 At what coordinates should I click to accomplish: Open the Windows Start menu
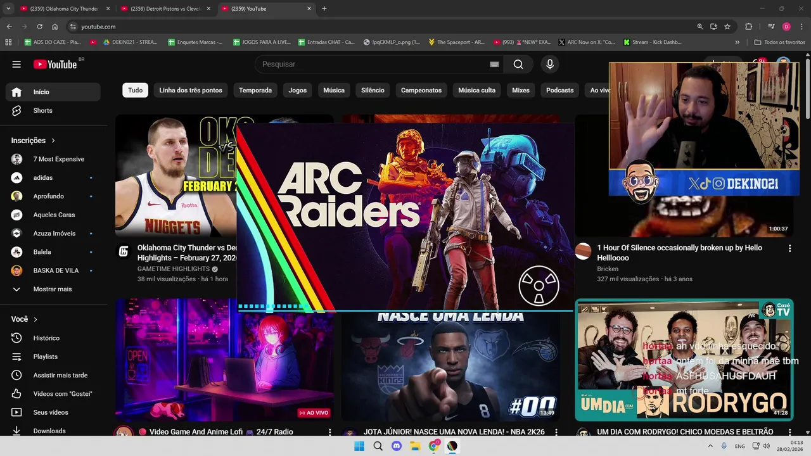coord(359,446)
